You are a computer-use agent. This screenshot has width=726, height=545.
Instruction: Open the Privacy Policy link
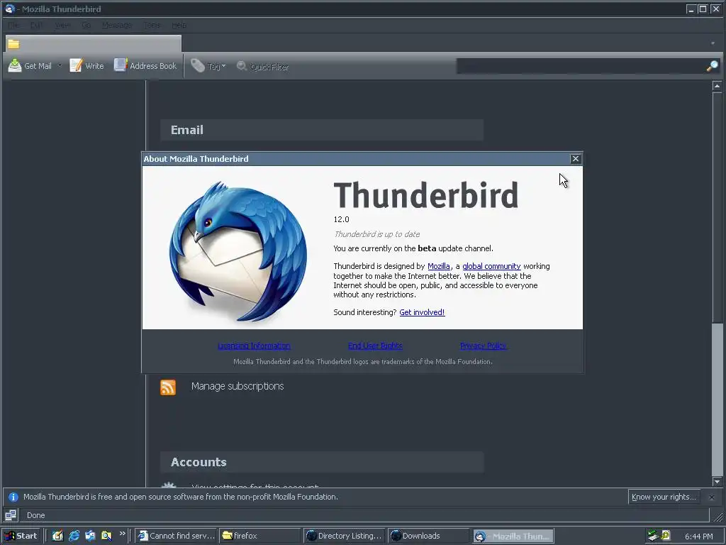tap(482, 346)
